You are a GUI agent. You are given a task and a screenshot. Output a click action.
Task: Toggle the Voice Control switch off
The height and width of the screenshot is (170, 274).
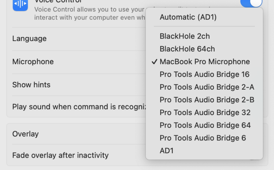[251, 2]
